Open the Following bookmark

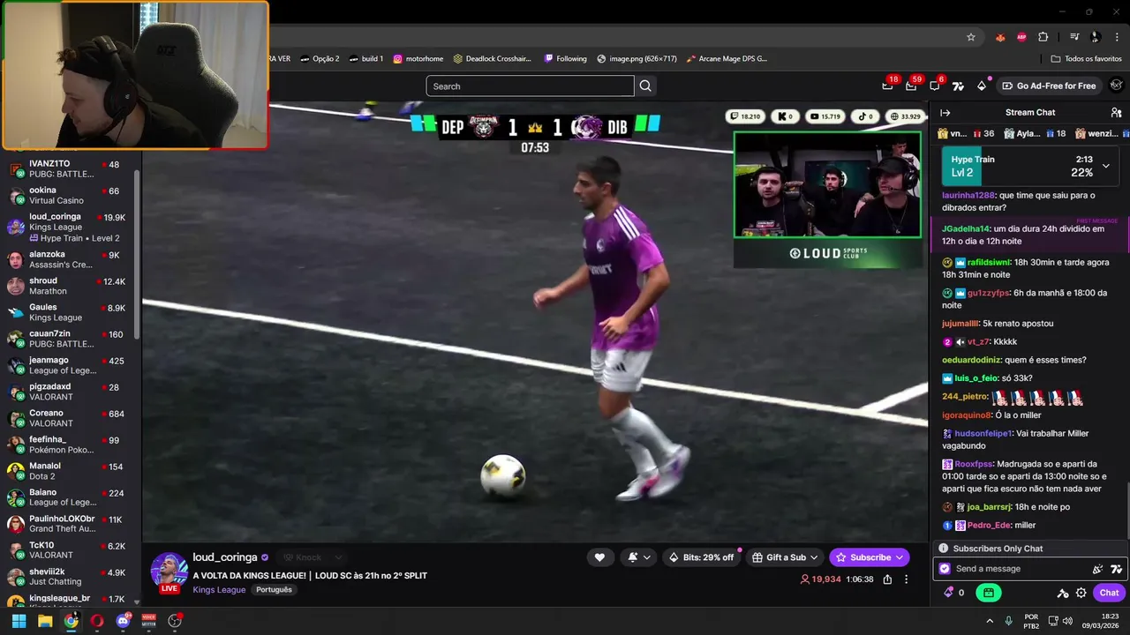[565, 59]
